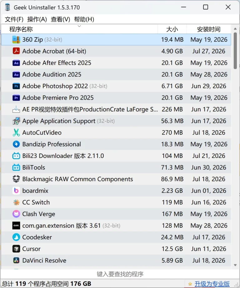Select the Adobe Acrobat (64-bit) row name
This screenshot has height=288, width=240.
54,51
